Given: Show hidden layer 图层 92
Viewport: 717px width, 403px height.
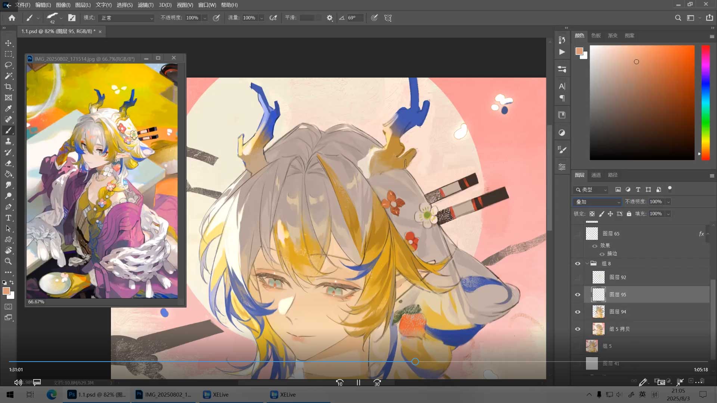Looking at the screenshot, I should coord(578,277).
